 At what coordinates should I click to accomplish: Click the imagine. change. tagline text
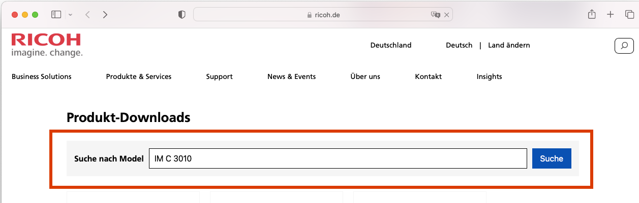point(47,52)
